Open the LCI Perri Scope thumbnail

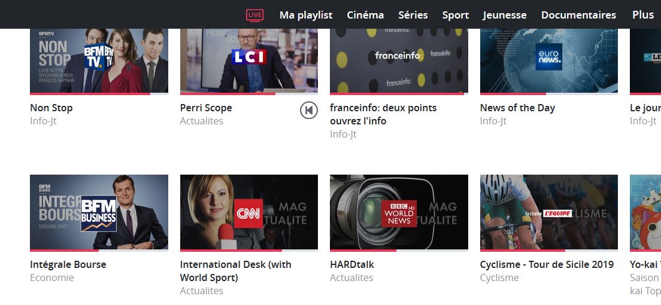click(x=249, y=60)
